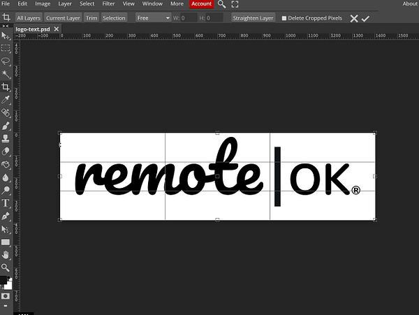The height and width of the screenshot is (315, 419).
Task: Select the Type tool
Action: [x=5, y=203]
